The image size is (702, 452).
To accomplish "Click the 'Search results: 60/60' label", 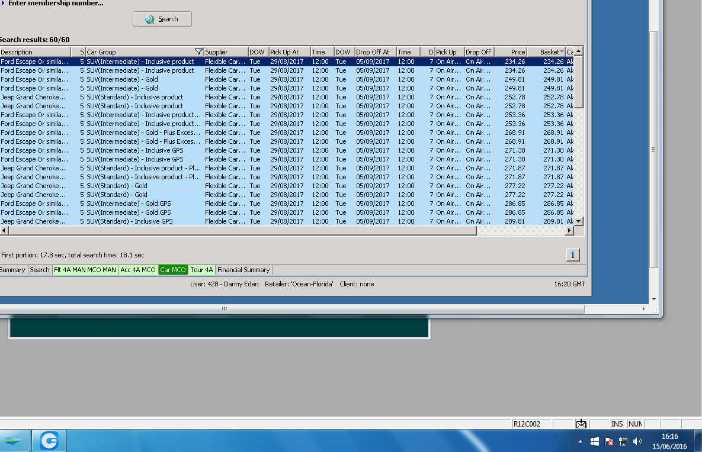I will [x=35, y=40].
